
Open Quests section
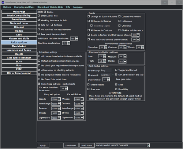click(19, 54)
